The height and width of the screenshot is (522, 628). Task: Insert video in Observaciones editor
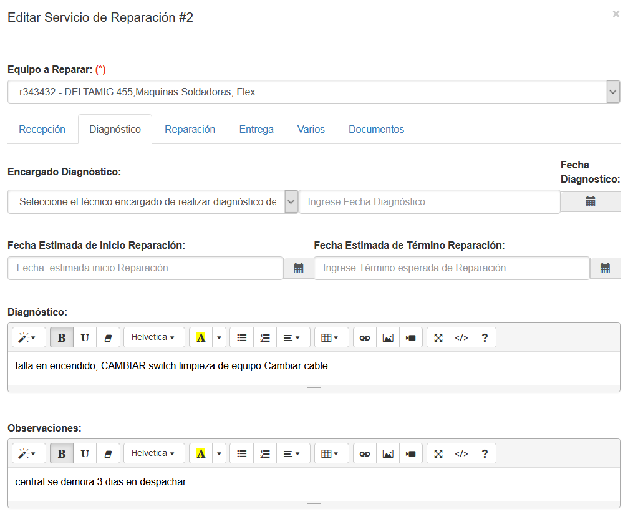410,453
